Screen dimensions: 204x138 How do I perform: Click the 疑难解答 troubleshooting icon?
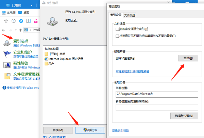pos(6,65)
